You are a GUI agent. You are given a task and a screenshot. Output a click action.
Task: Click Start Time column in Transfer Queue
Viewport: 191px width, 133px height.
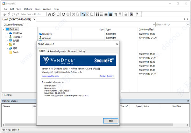tap(176, 106)
